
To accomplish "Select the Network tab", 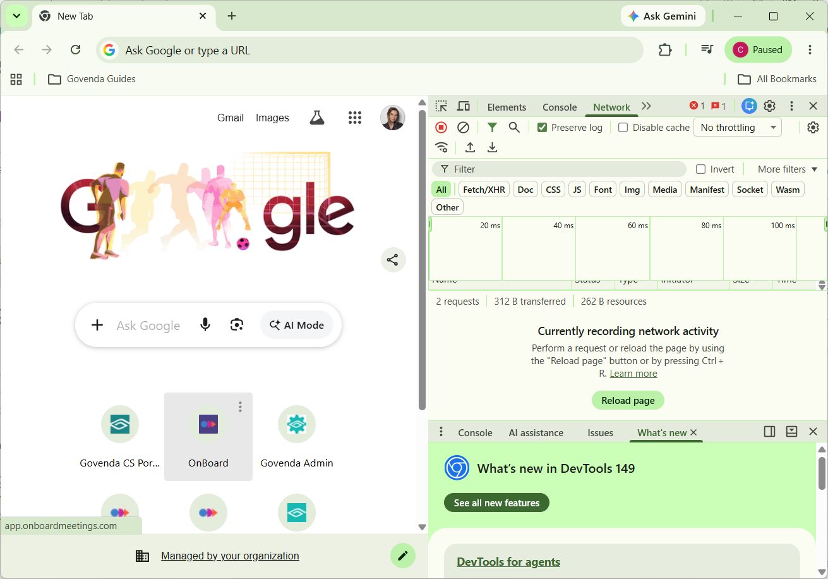I will pyautogui.click(x=611, y=107).
